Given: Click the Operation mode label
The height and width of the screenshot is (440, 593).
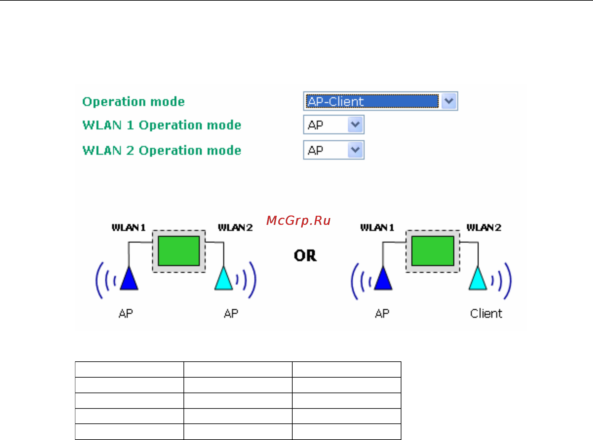Looking at the screenshot, I should 133,102.
